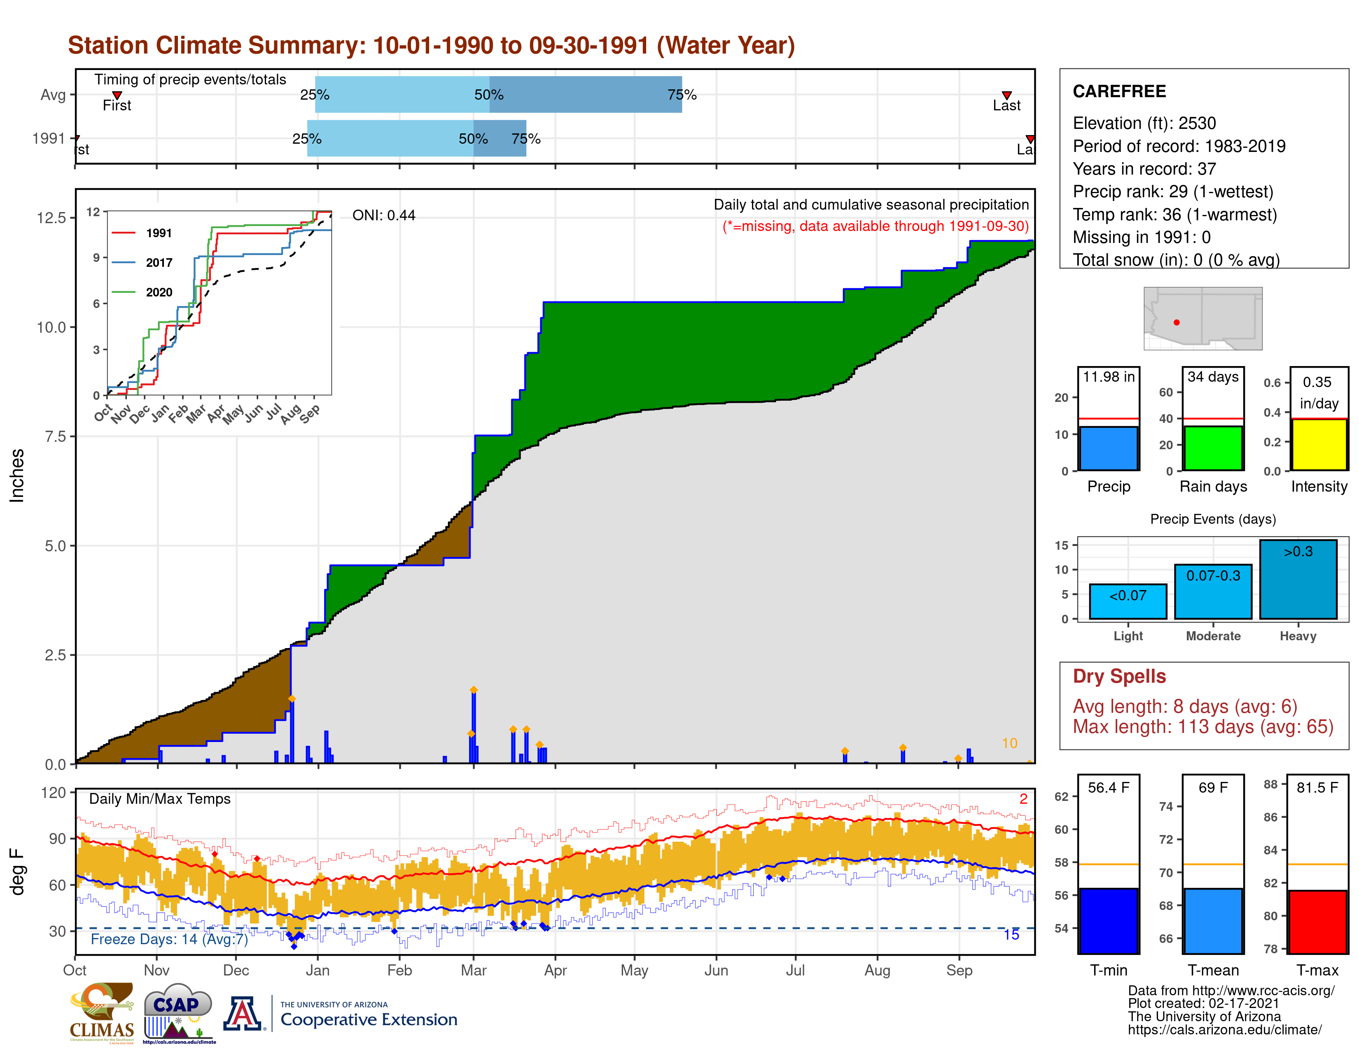The height and width of the screenshot is (1050, 1359).
Task: Click the 56.4 F T-min value
Action: coord(1108,787)
